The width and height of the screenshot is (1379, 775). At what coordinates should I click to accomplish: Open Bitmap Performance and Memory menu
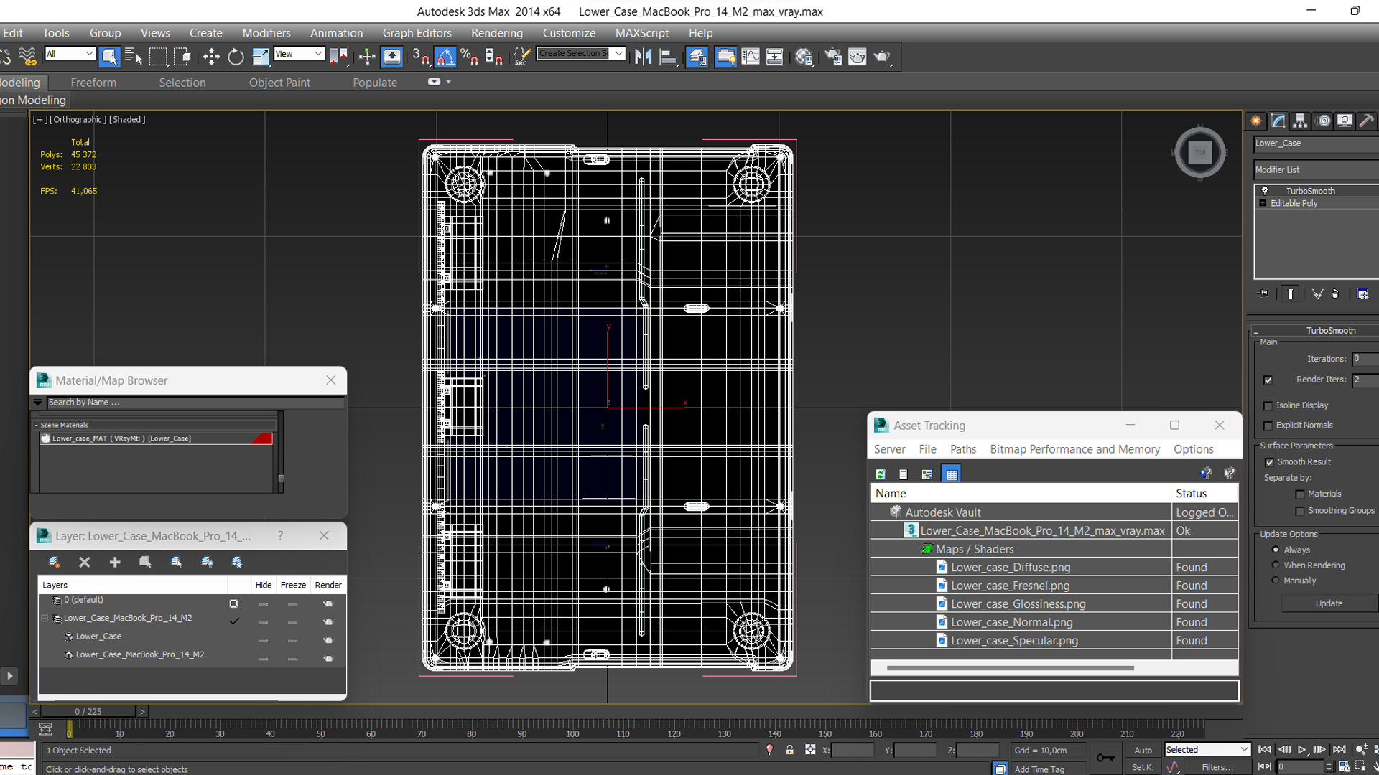pyautogui.click(x=1074, y=449)
